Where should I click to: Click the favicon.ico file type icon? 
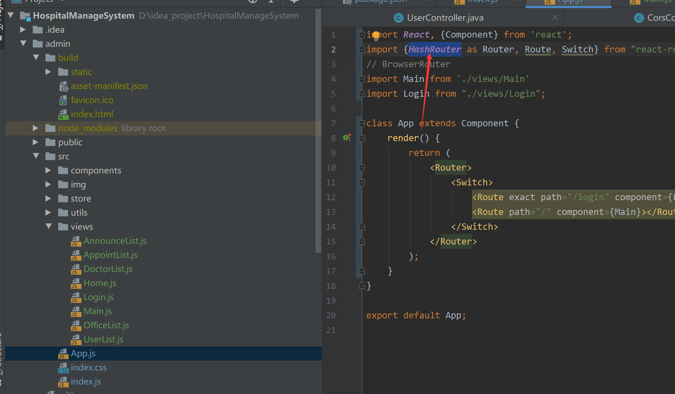coord(63,100)
